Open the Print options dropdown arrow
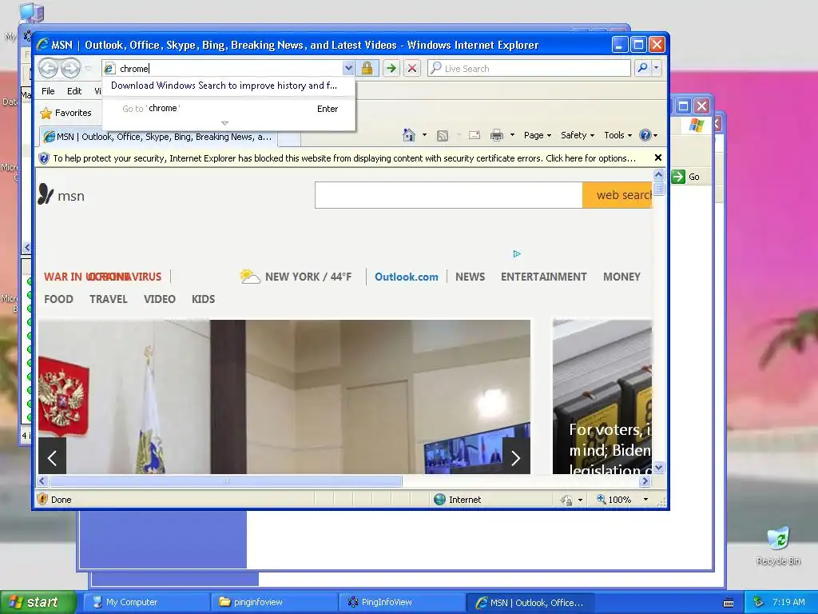The width and height of the screenshot is (818, 614). click(512, 135)
